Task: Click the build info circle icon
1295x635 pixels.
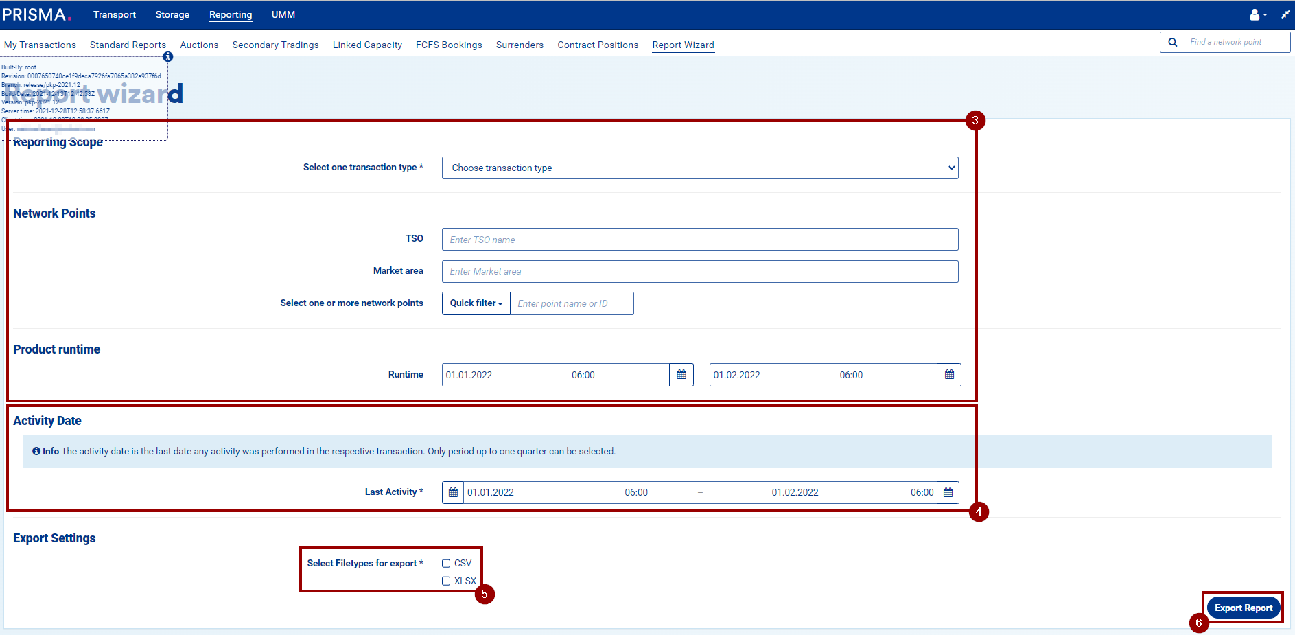Action: pyautogui.click(x=167, y=57)
